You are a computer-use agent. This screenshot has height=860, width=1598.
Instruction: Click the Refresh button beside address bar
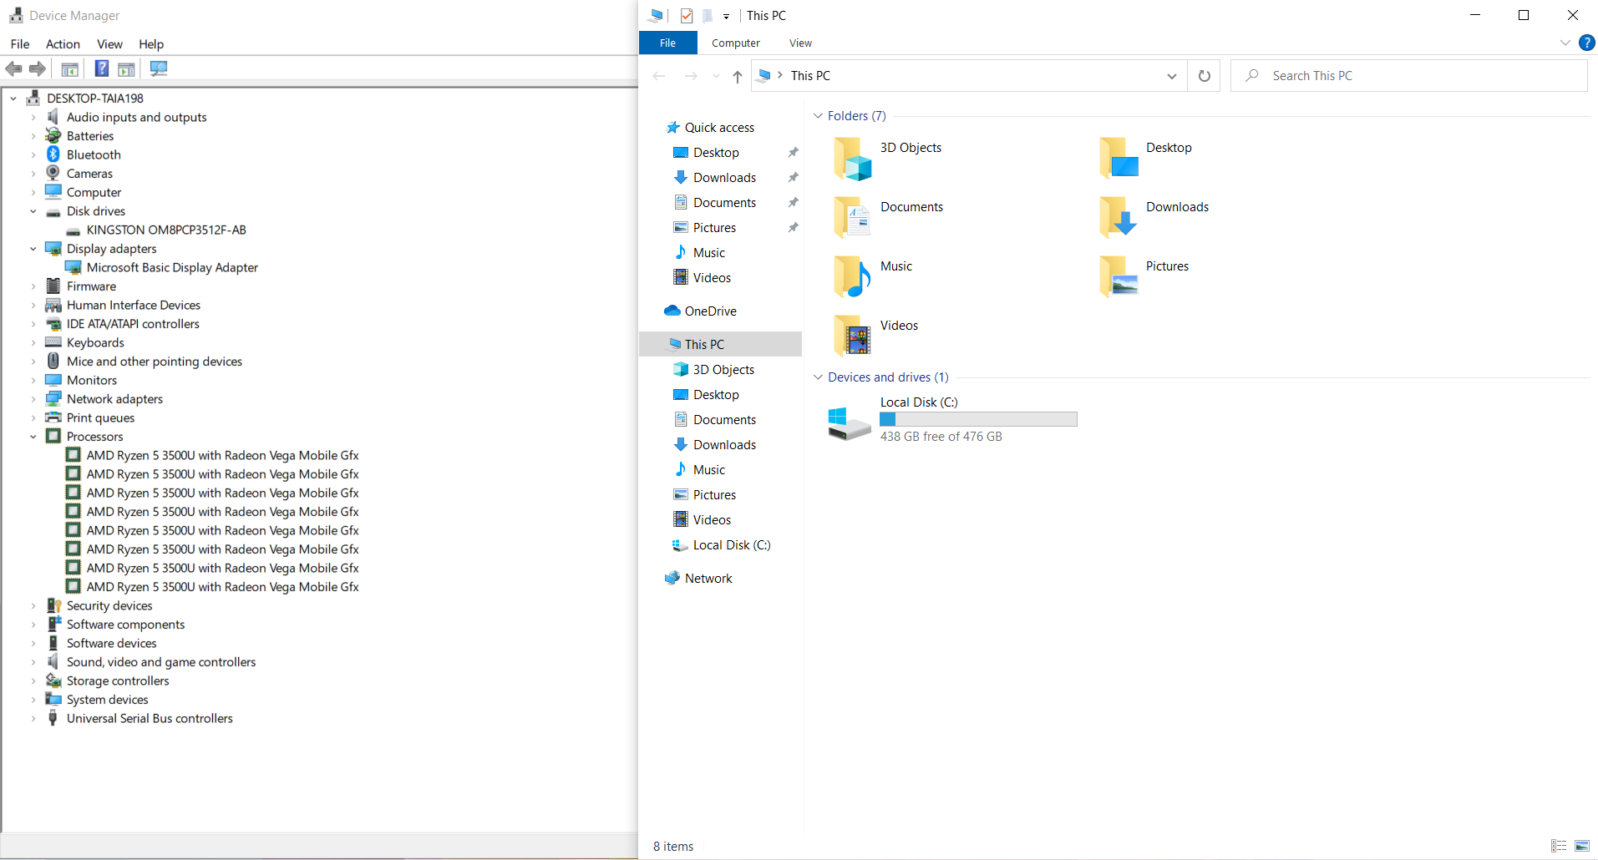pos(1204,76)
